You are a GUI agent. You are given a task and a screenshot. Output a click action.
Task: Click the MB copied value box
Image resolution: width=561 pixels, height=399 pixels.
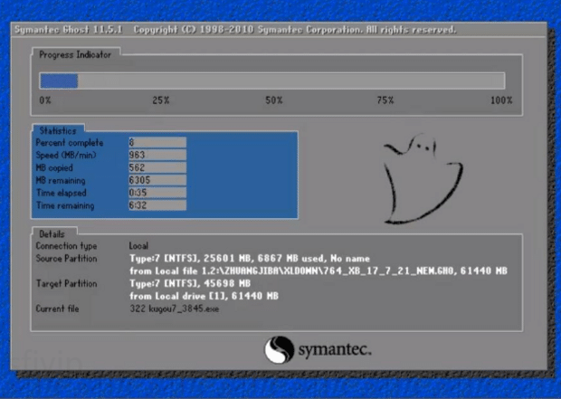tap(157, 168)
